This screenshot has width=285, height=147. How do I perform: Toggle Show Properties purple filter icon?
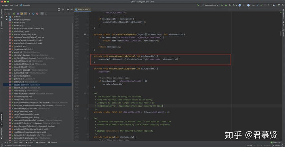click(18, 13)
